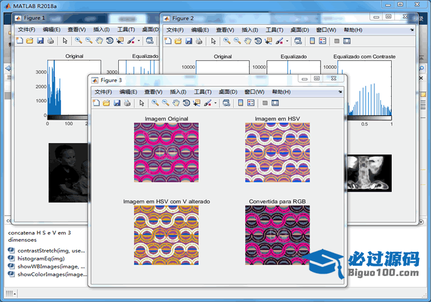
Task: Open the 帮助(H) menu in Figure 2
Action: coord(353,30)
